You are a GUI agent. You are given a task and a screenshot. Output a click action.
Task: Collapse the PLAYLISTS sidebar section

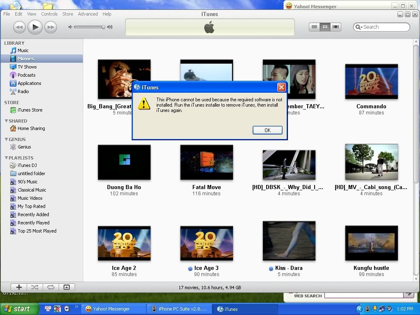click(6, 158)
